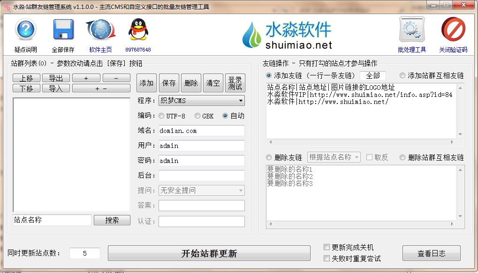
Task: Click the 后台 input field
Action: click(x=202, y=176)
